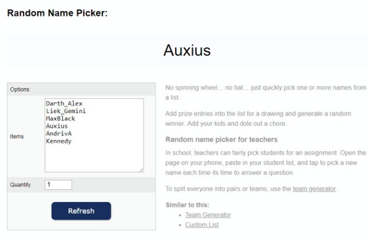Click the textarea resize handle corner

coord(141,170)
